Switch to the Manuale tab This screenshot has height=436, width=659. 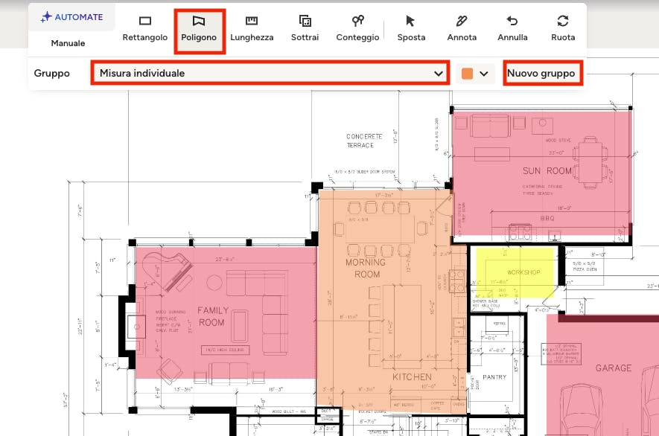pyautogui.click(x=68, y=43)
